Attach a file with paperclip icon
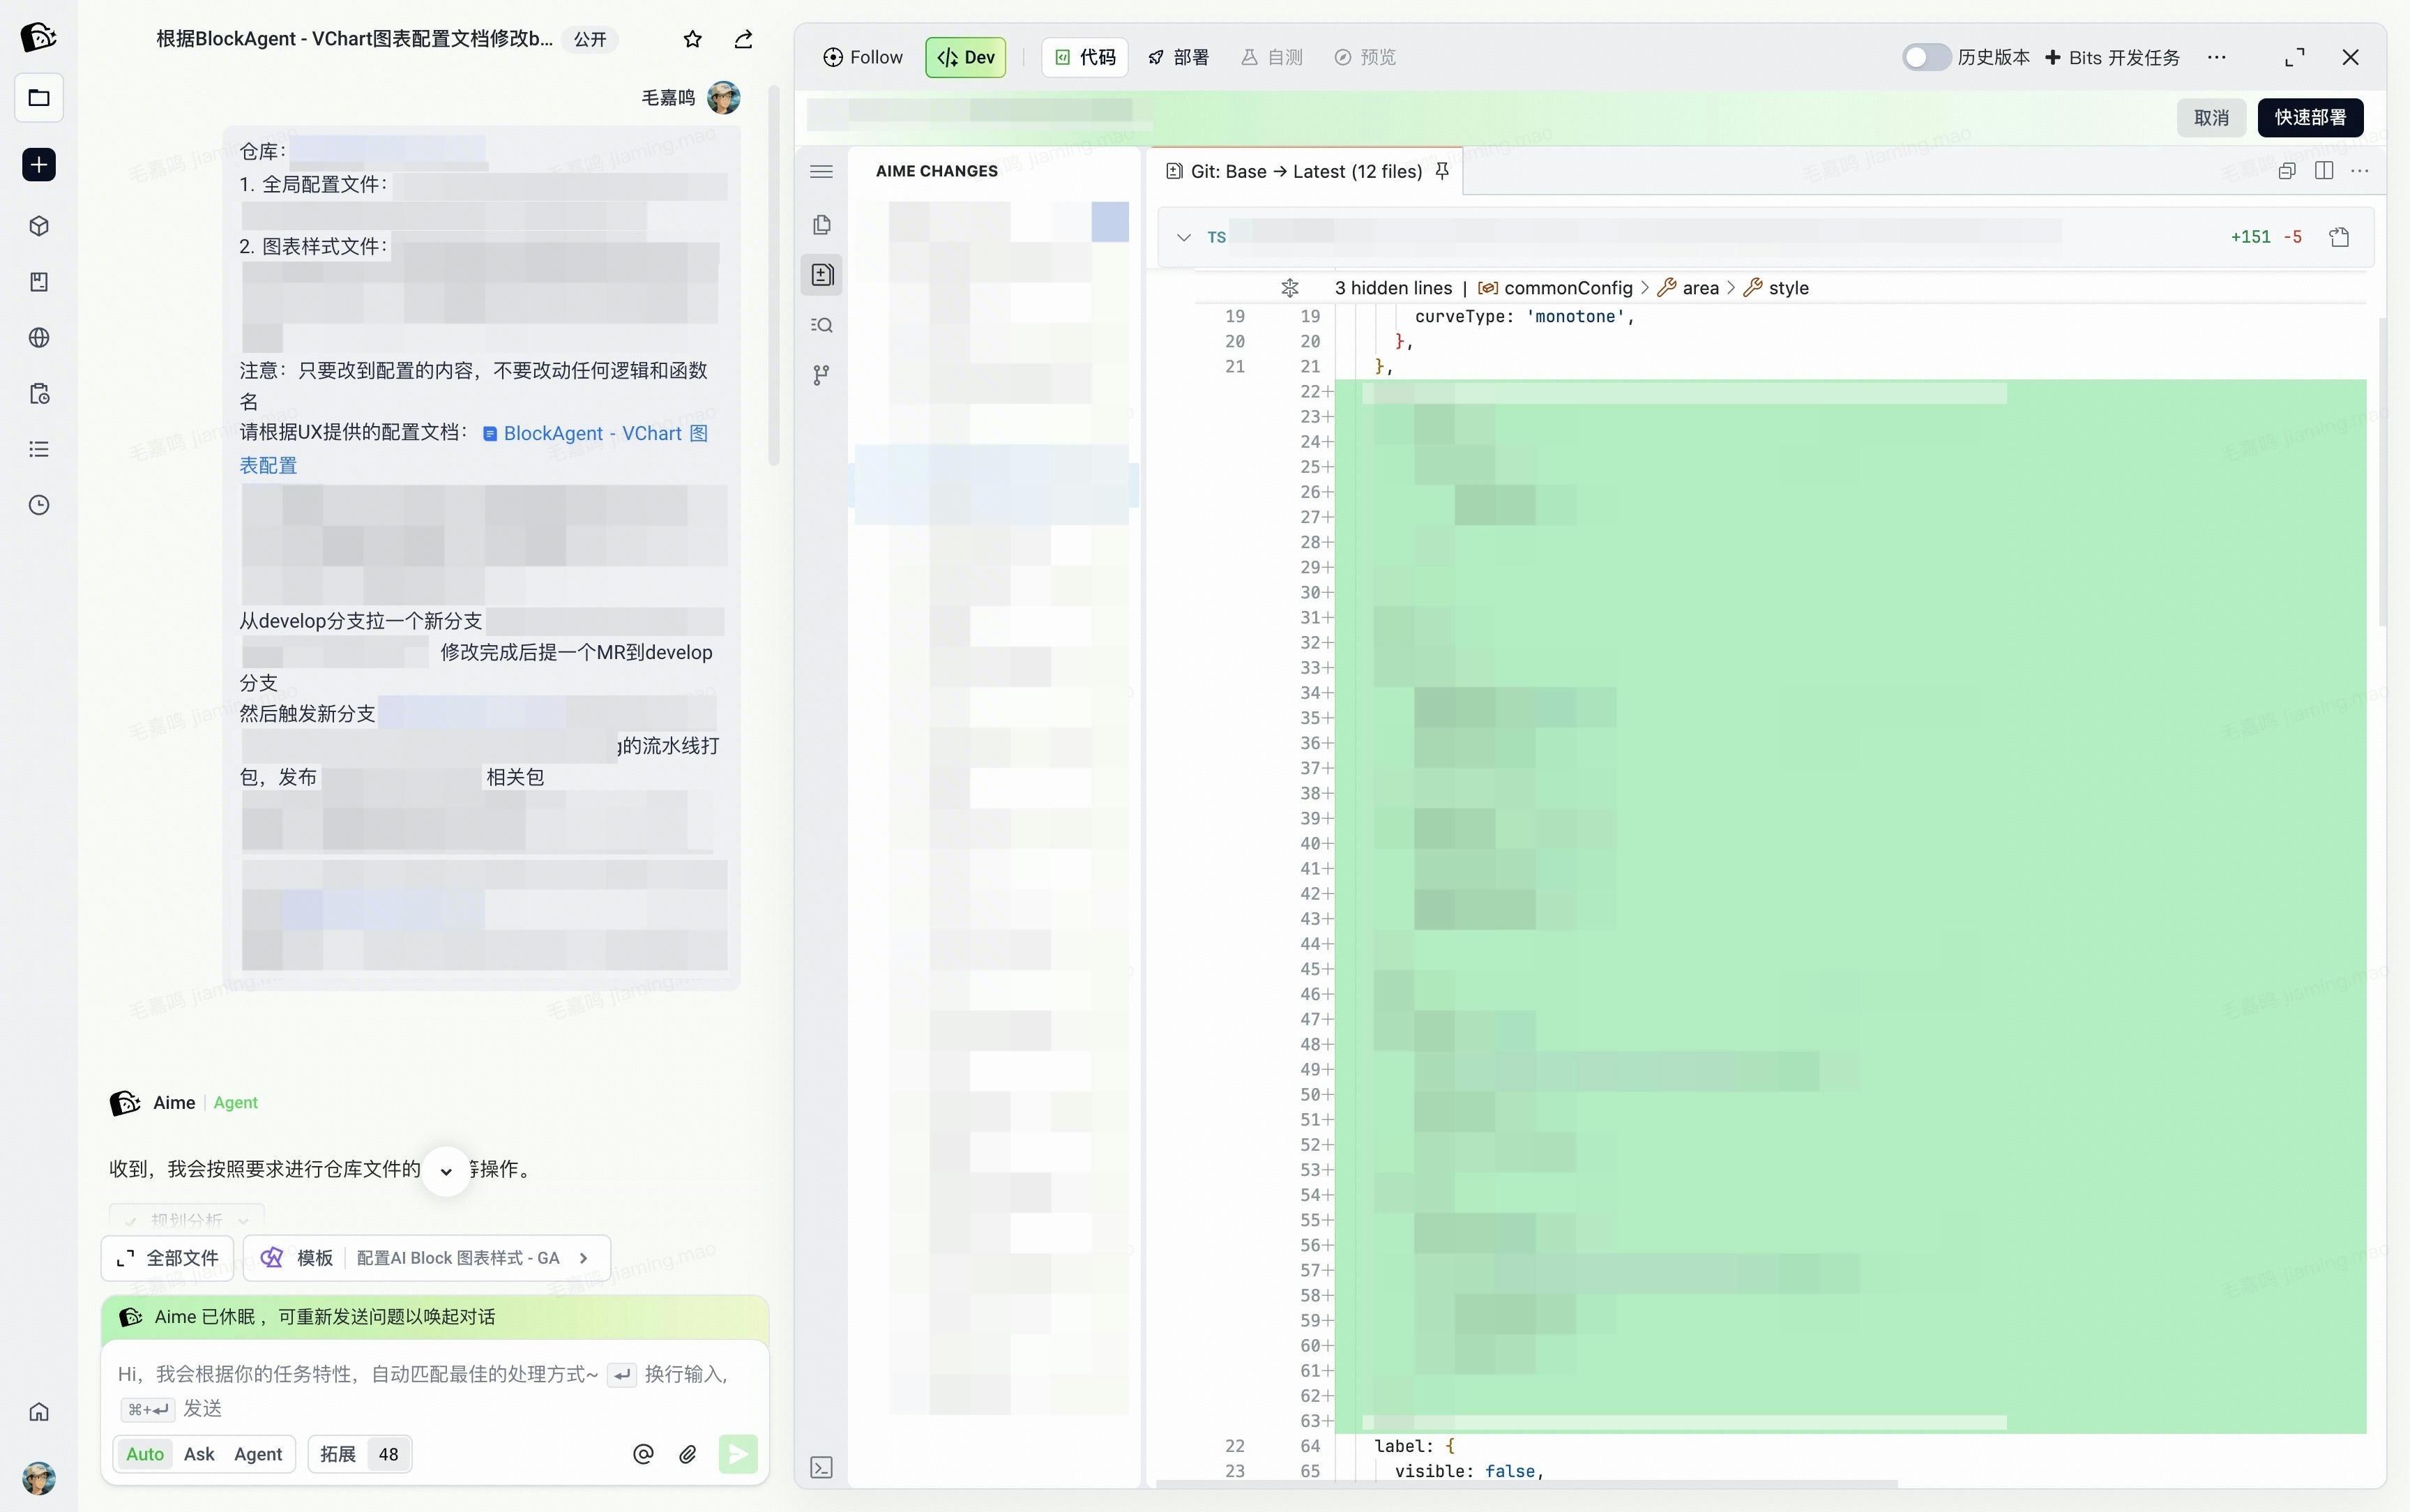This screenshot has height=1512, width=2410. (x=688, y=1454)
